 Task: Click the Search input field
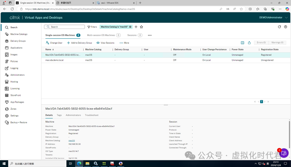(64, 27)
